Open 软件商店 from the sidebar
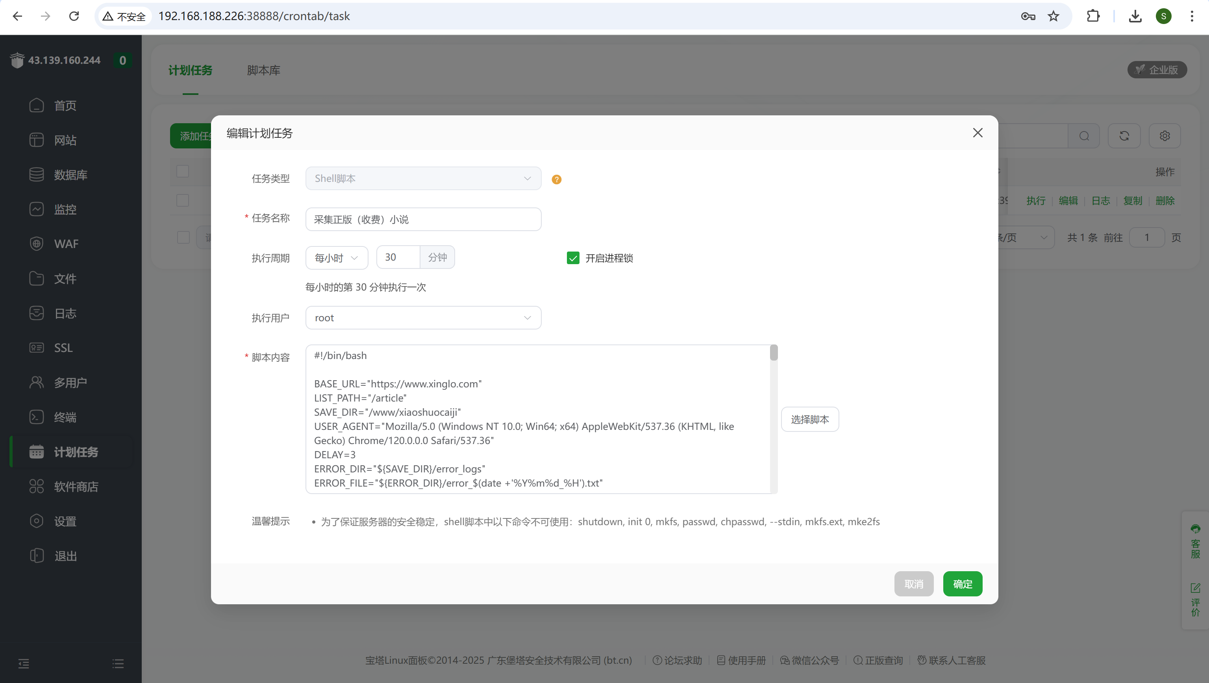1209x683 pixels. tap(75, 486)
